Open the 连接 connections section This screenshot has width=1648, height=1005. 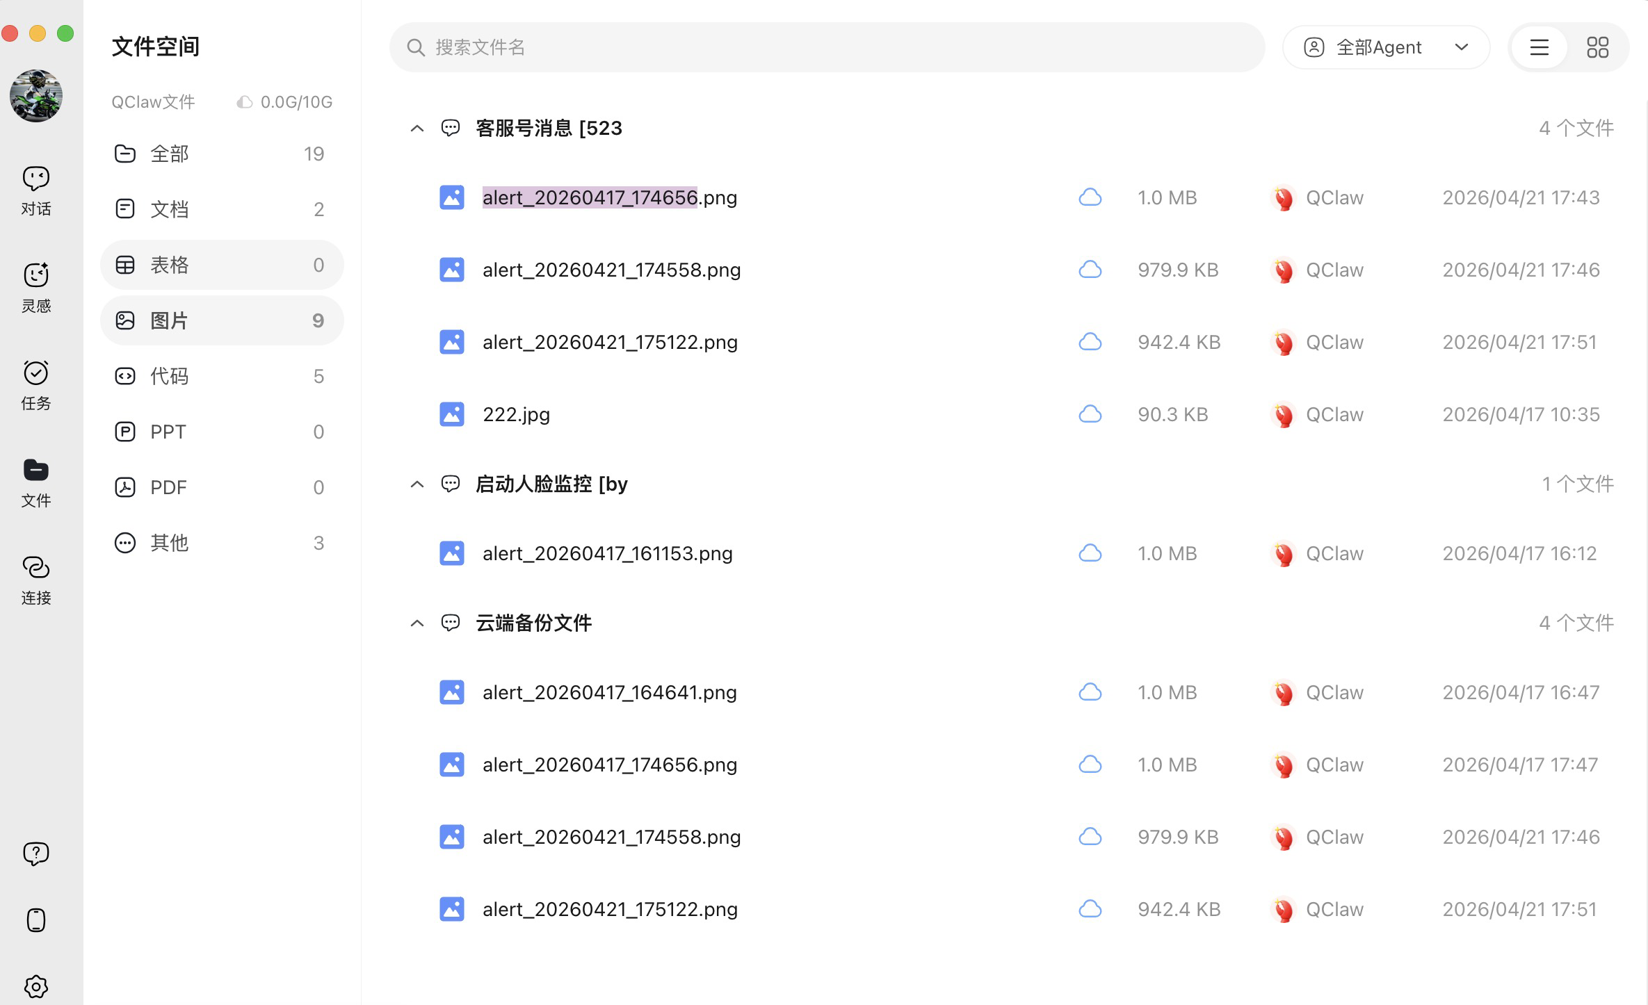36,579
